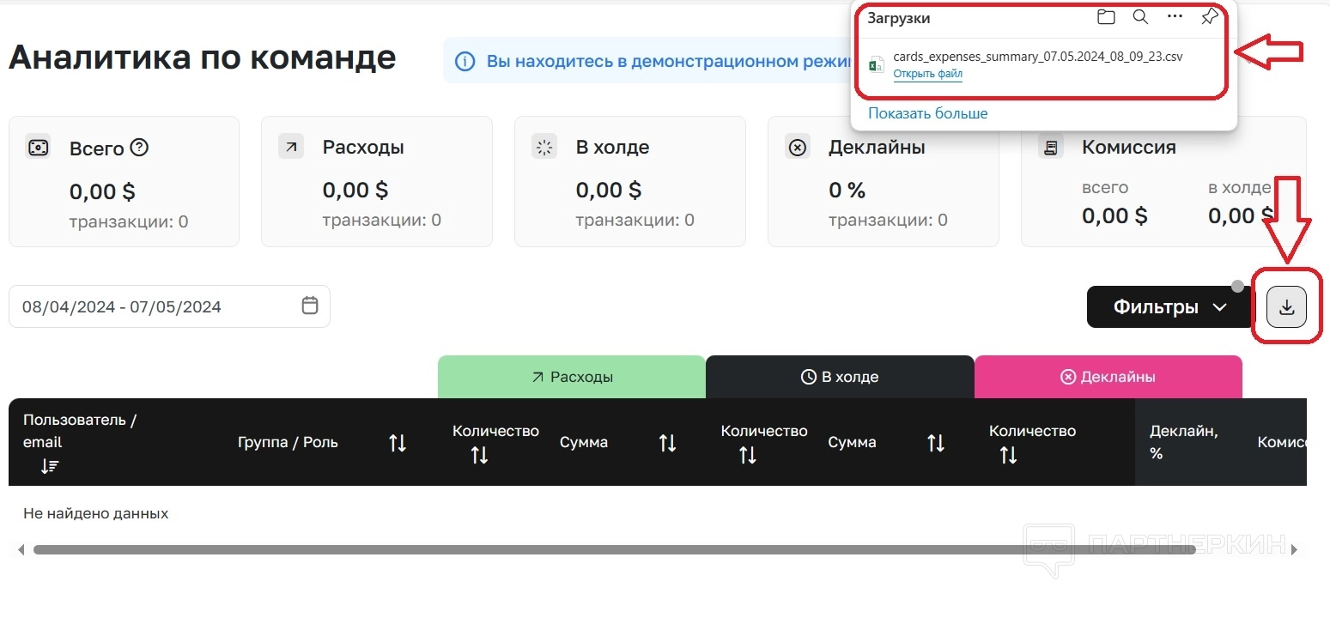The image size is (1330, 624).
Task: Click транзакции: 0 on the Всего card
Action: point(129,222)
